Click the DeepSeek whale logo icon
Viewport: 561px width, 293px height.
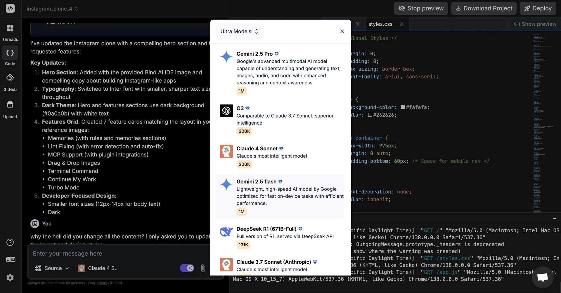click(x=226, y=231)
